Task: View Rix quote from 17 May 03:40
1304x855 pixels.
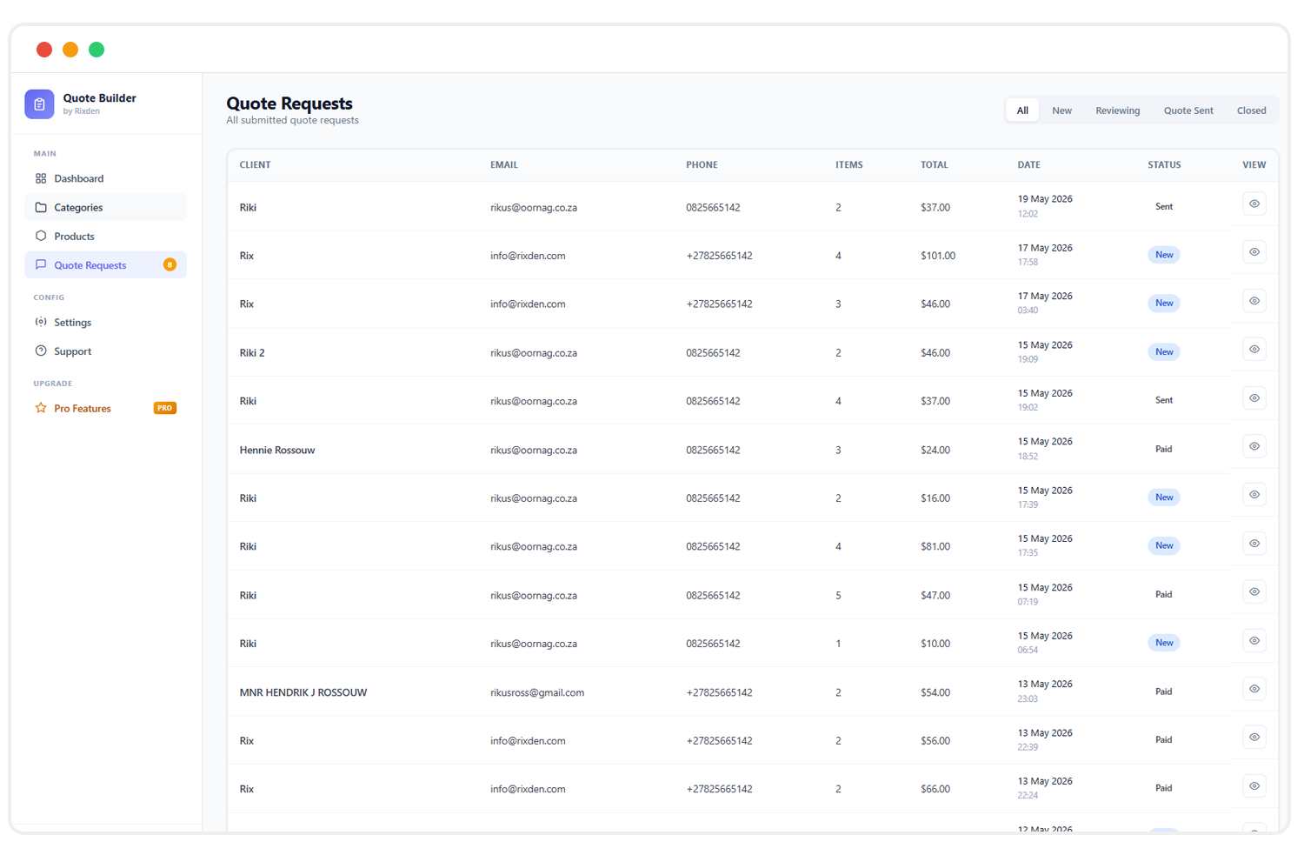Action: click(x=1254, y=301)
